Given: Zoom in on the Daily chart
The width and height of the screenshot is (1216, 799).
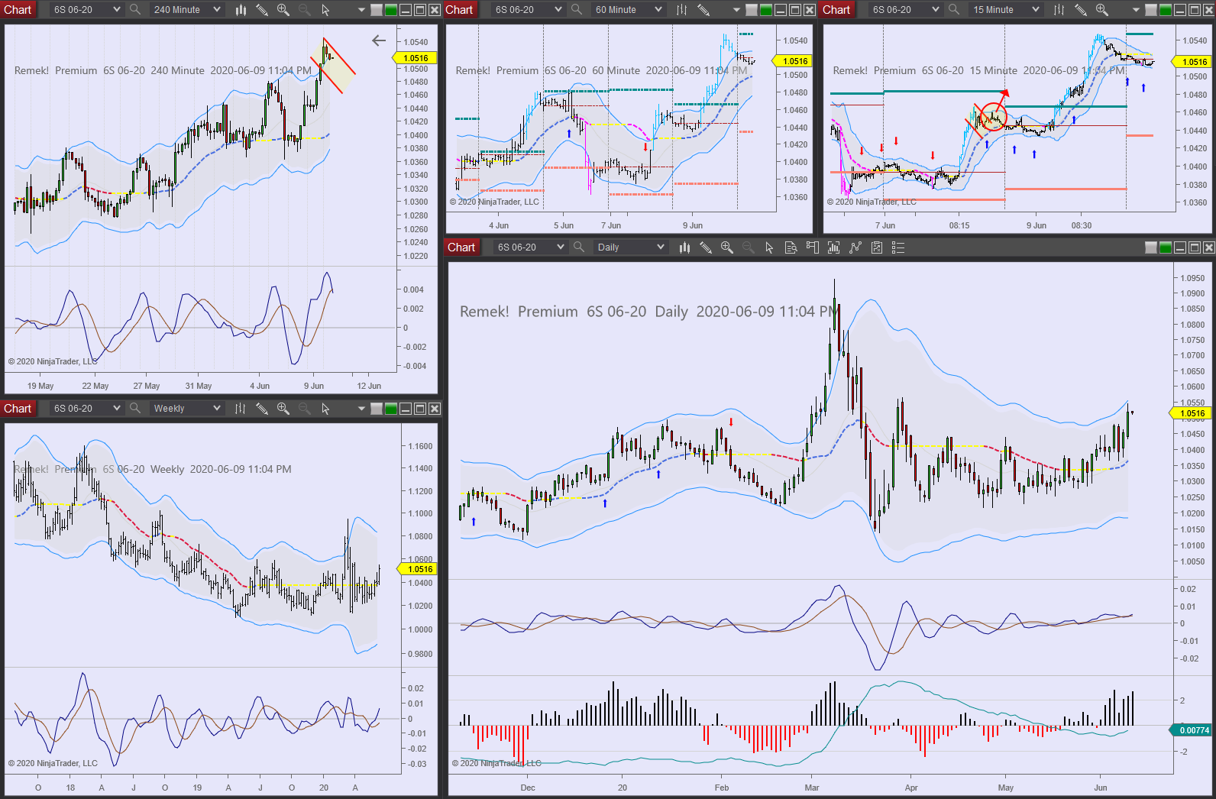Looking at the screenshot, I should coord(727,247).
